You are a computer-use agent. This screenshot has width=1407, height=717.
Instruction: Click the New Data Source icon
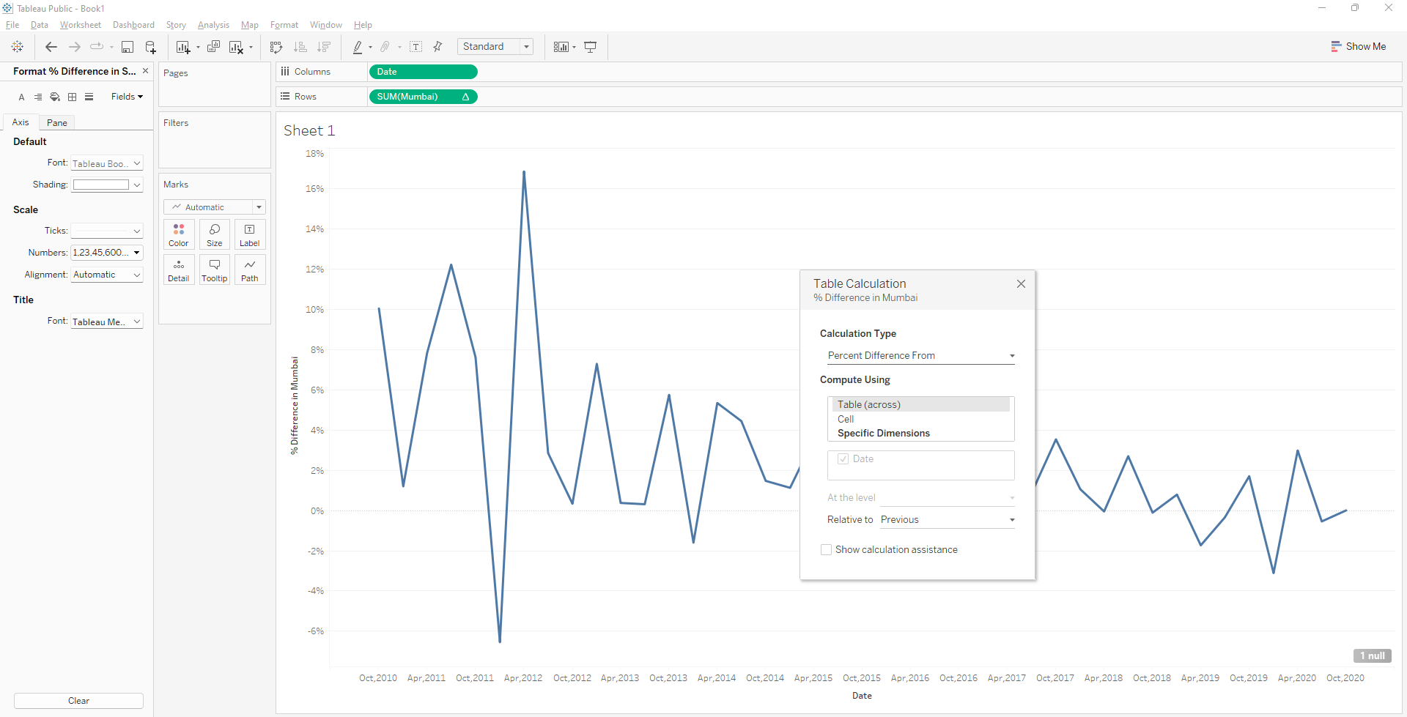tap(150, 47)
